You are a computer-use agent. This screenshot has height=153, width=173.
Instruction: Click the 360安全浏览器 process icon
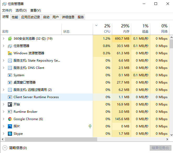pos(10,39)
